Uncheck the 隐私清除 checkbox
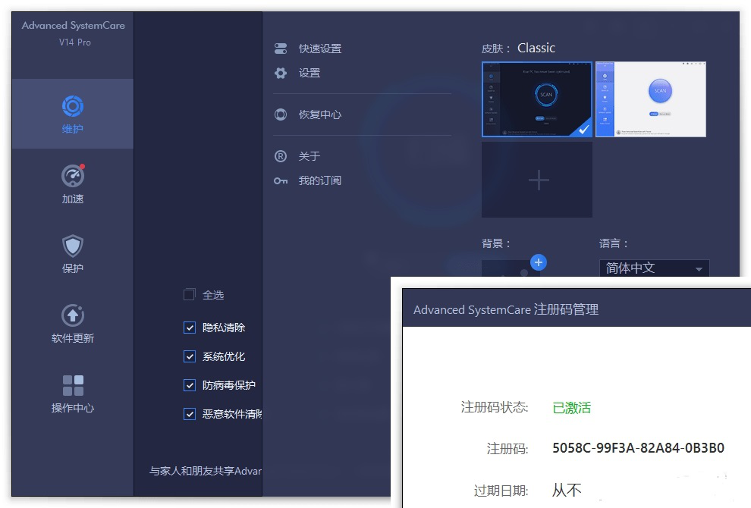This screenshot has height=508, width=751. (189, 328)
